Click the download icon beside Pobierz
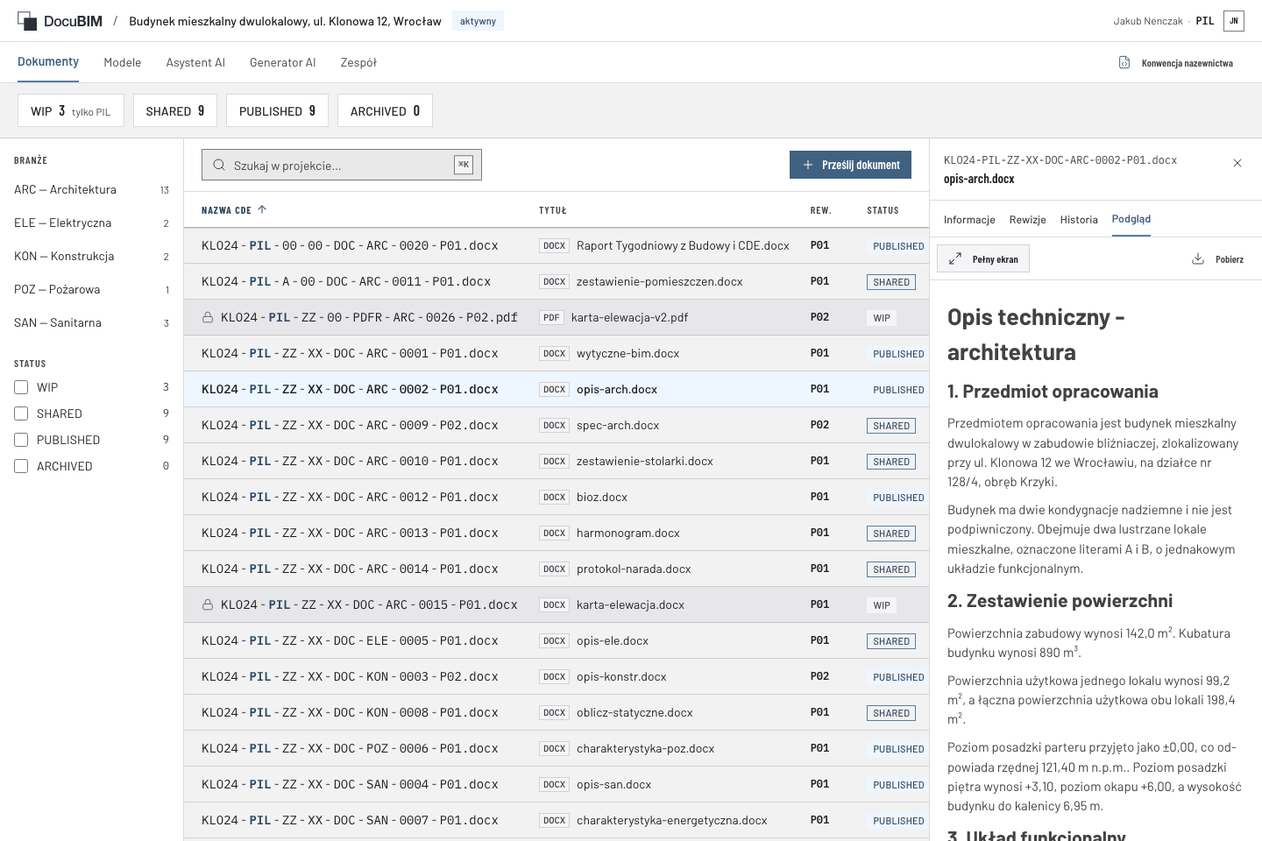Image resolution: width=1262 pixels, height=841 pixels. (x=1198, y=258)
